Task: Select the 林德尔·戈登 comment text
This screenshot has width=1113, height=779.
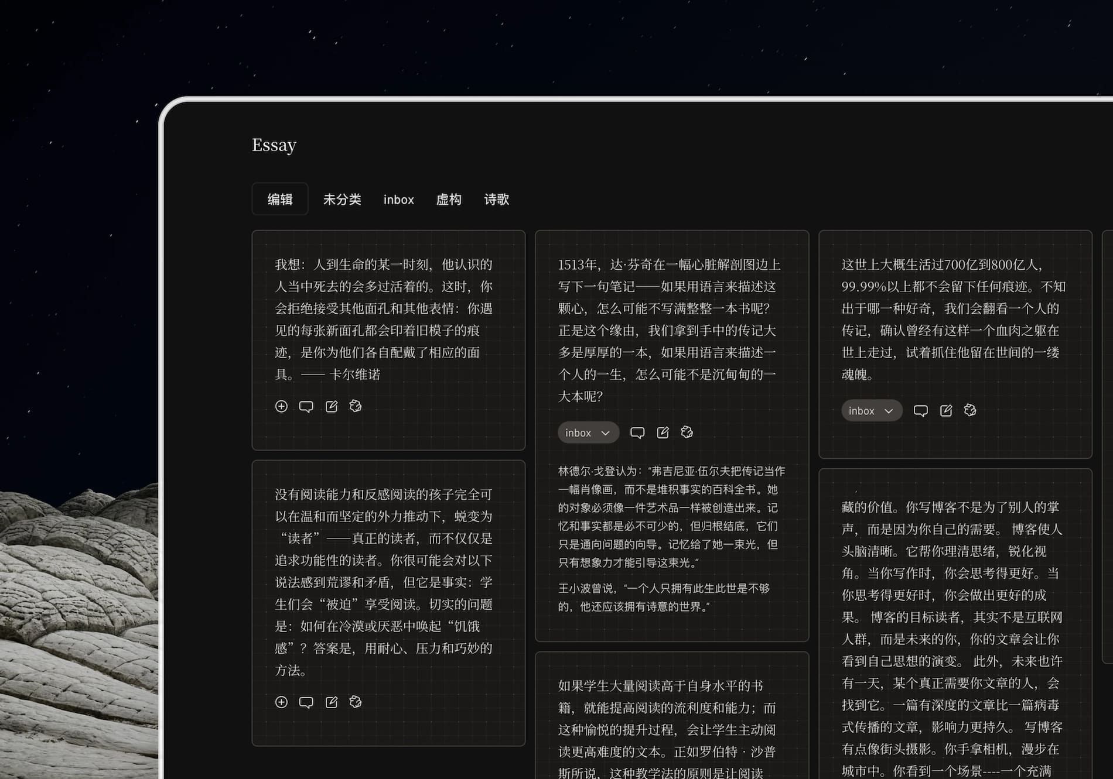Action: click(671, 516)
